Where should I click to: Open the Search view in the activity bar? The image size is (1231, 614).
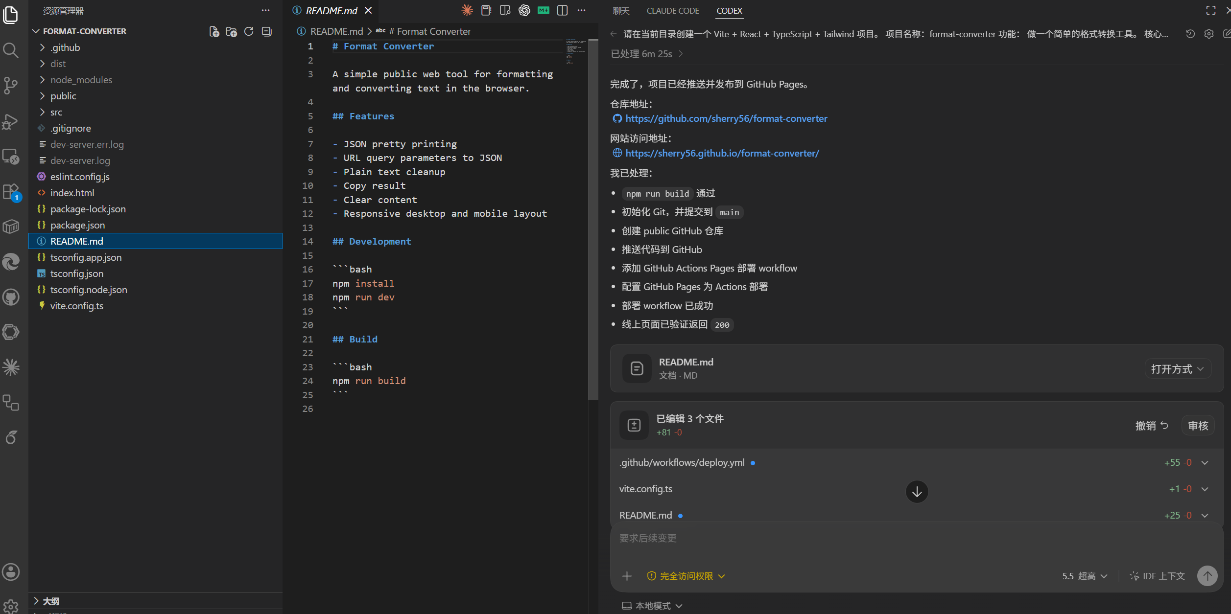click(11, 50)
